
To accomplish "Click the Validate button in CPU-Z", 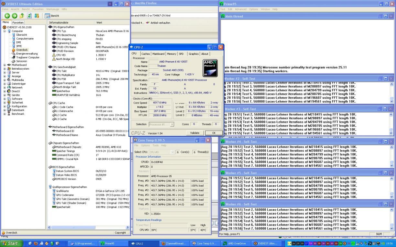I will 195,133.
